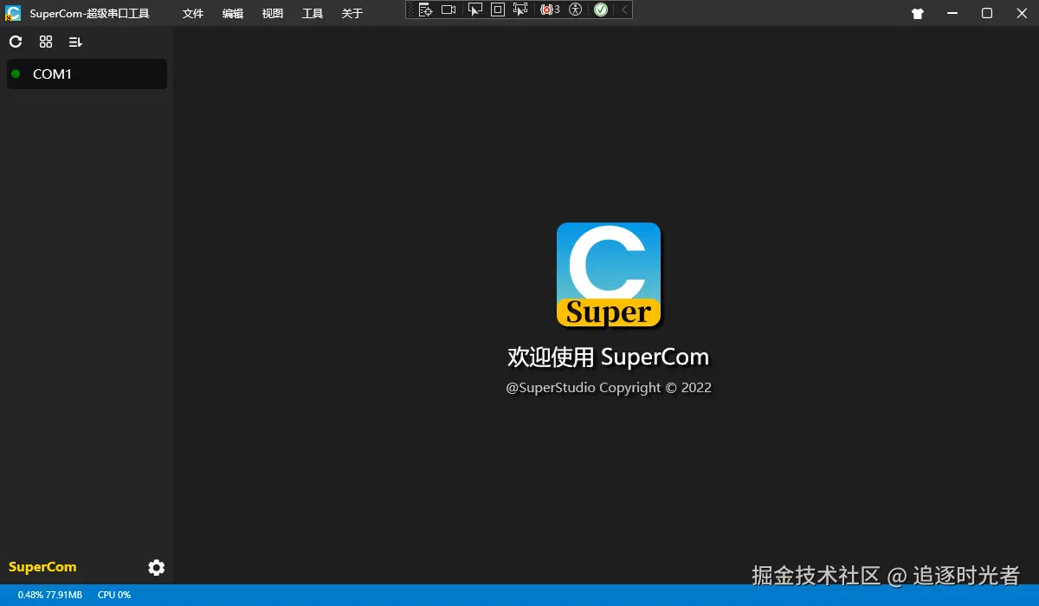The height and width of the screenshot is (606, 1039).
Task: Toggle display layout adorners icon
Action: pyautogui.click(x=498, y=10)
